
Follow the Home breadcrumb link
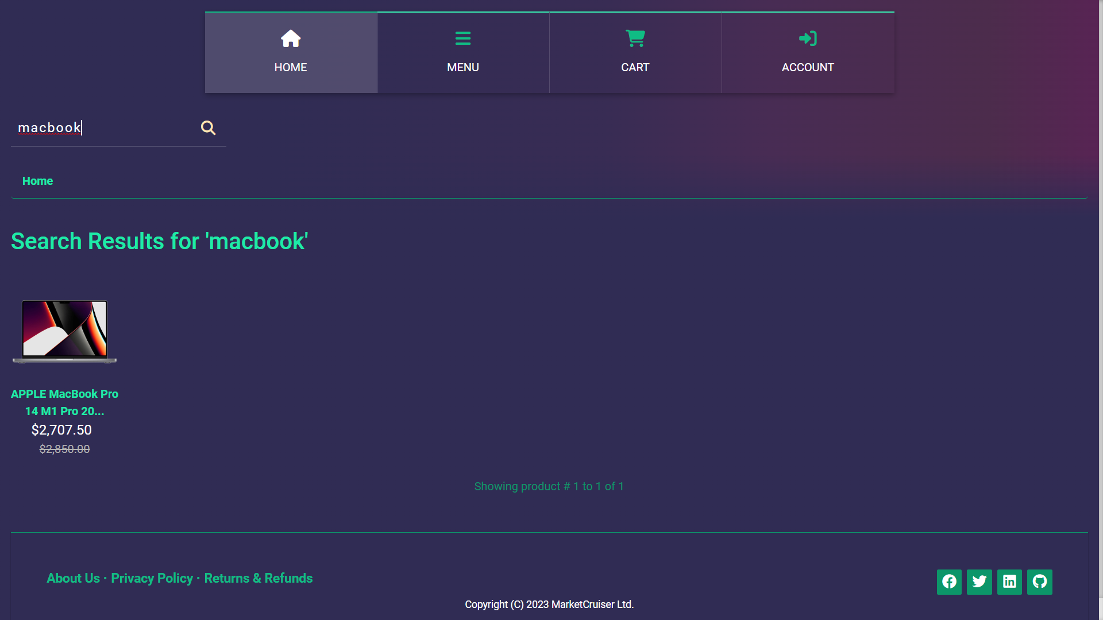[37, 181]
